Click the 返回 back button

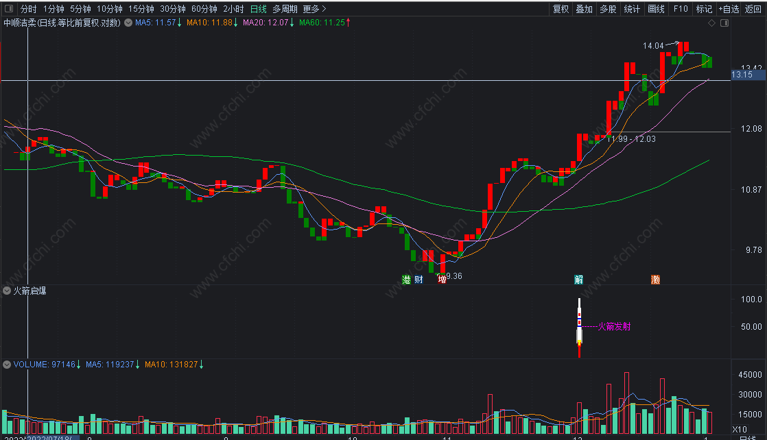tap(753, 9)
